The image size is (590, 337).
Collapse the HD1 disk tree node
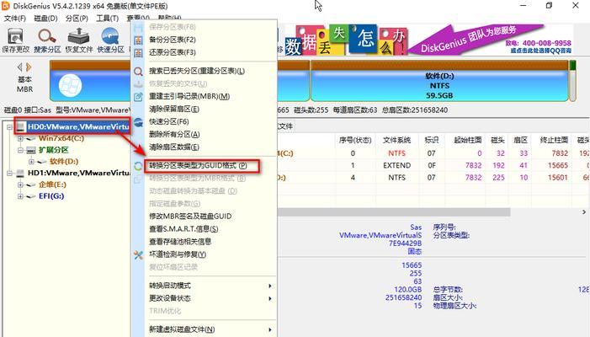[x=10, y=174]
